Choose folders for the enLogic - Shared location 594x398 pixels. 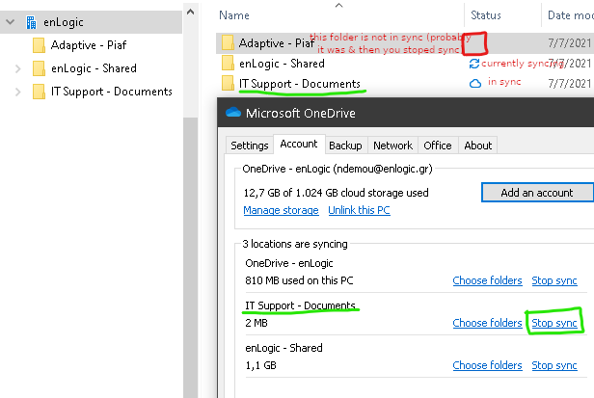[x=487, y=365]
